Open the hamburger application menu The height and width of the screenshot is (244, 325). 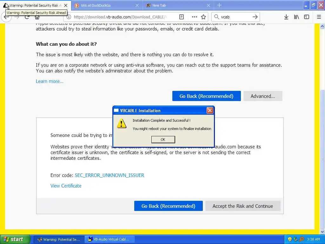(319, 17)
